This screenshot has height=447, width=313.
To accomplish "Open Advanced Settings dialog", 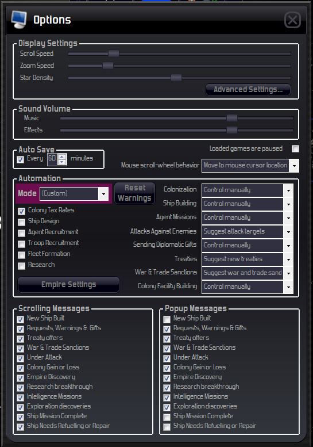I will tap(248, 90).
